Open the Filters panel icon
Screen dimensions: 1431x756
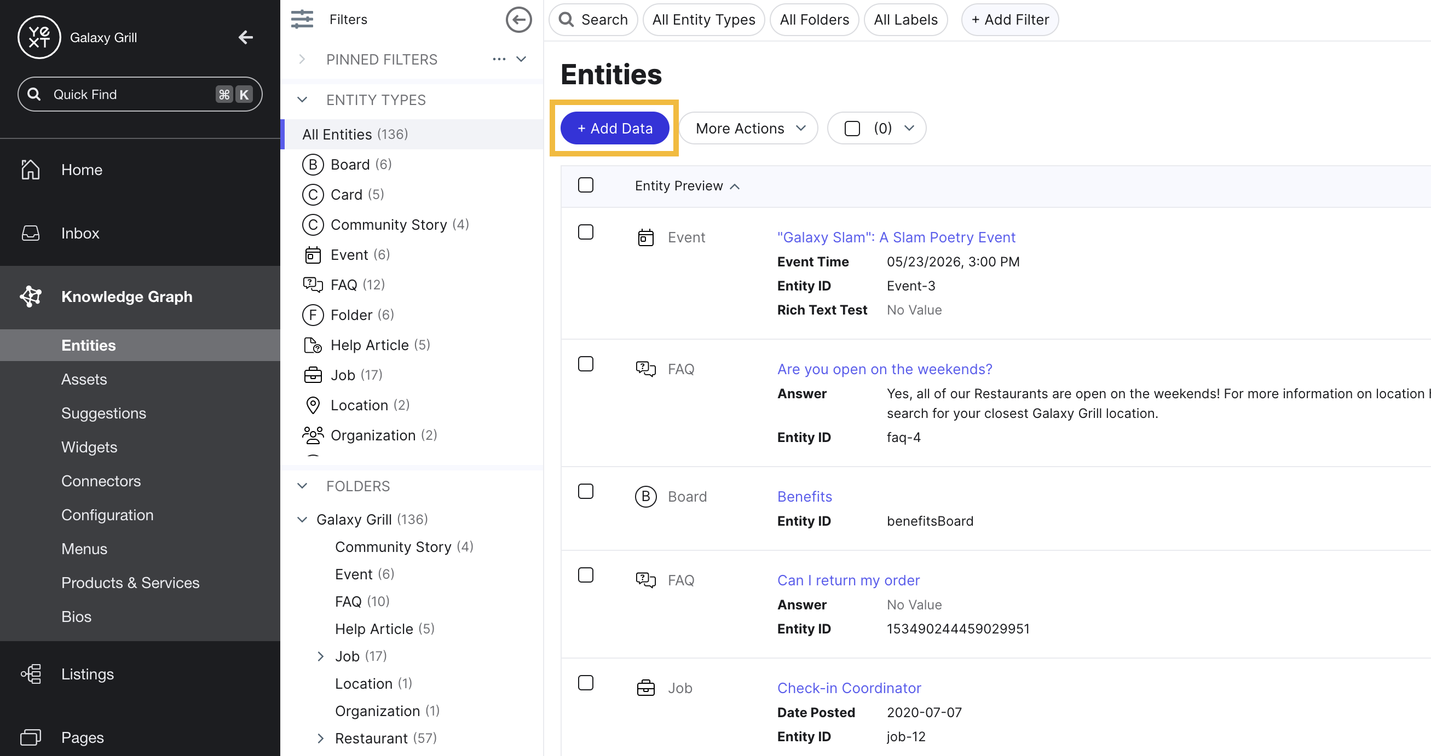pos(303,20)
